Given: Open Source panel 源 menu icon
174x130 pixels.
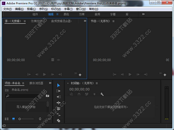Looking at the screenshot, I should (x=25, y=21).
